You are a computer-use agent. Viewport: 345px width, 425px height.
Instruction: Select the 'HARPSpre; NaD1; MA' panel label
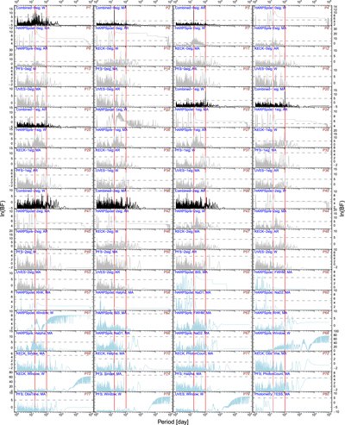[113, 333]
